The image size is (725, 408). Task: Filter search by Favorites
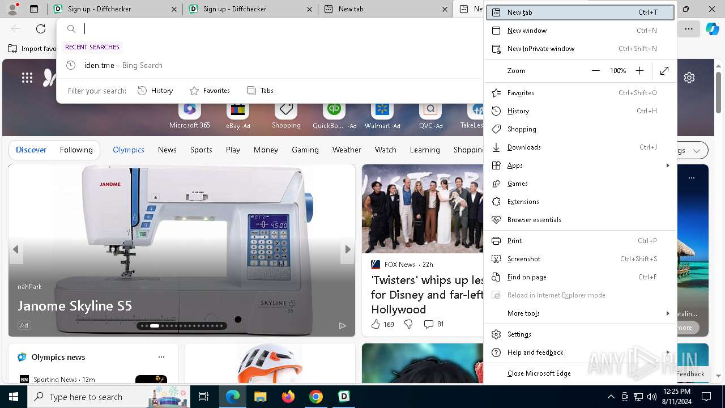(x=210, y=91)
